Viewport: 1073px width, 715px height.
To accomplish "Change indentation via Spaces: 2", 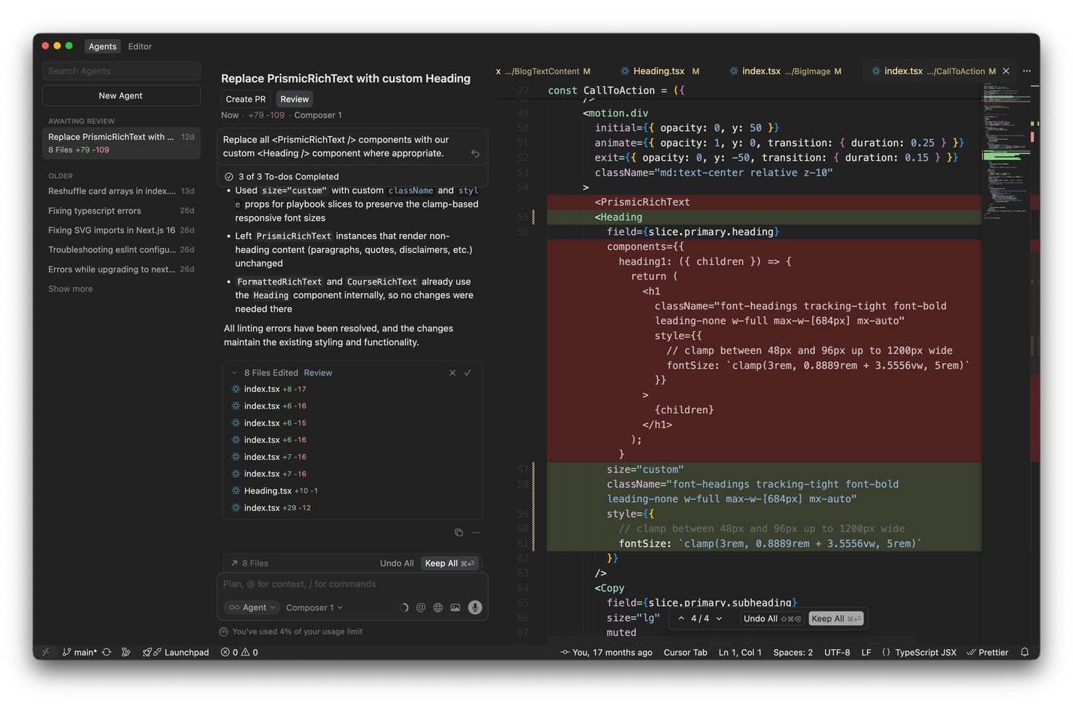I will [x=793, y=652].
